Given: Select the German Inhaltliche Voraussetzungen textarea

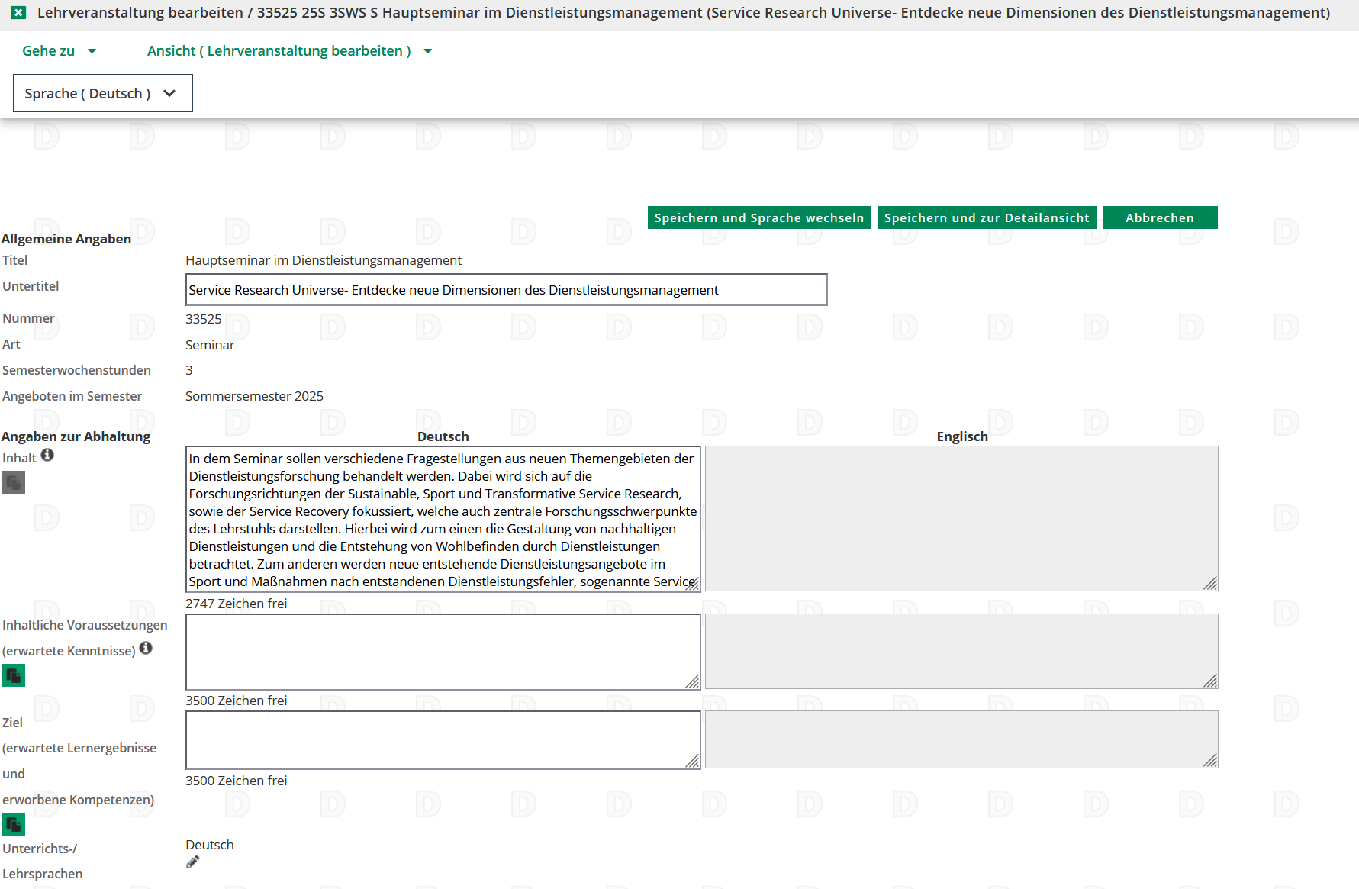Looking at the screenshot, I should coord(443,652).
